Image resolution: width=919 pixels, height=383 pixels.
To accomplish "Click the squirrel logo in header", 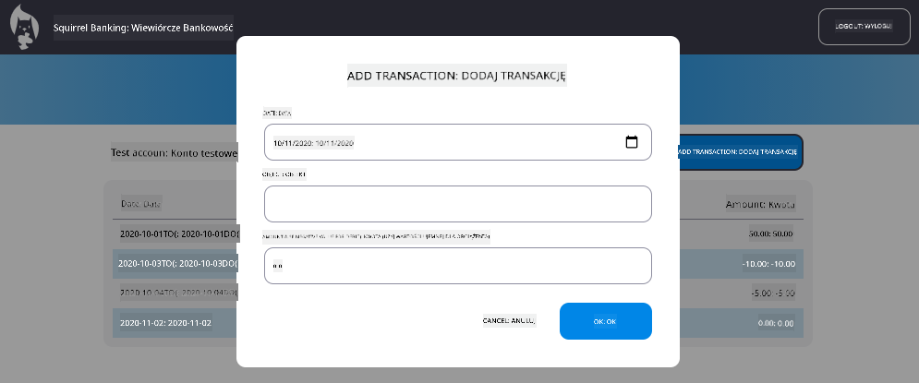I will click(25, 28).
